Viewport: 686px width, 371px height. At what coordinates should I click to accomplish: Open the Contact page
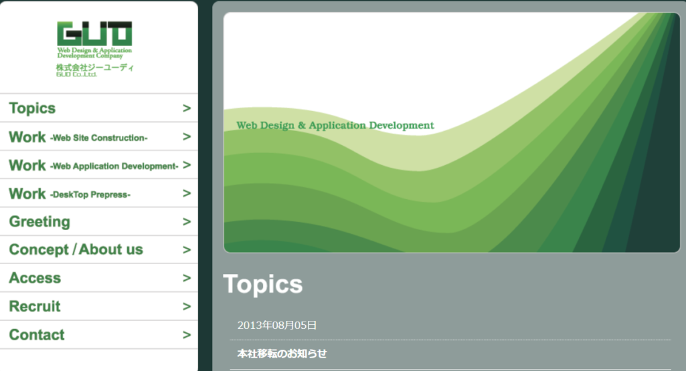pos(37,335)
